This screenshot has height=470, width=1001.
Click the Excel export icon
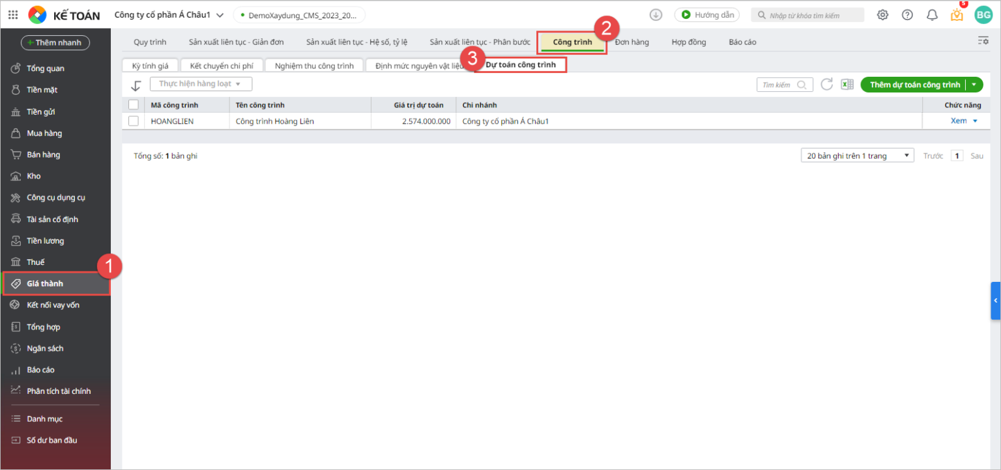click(x=847, y=85)
